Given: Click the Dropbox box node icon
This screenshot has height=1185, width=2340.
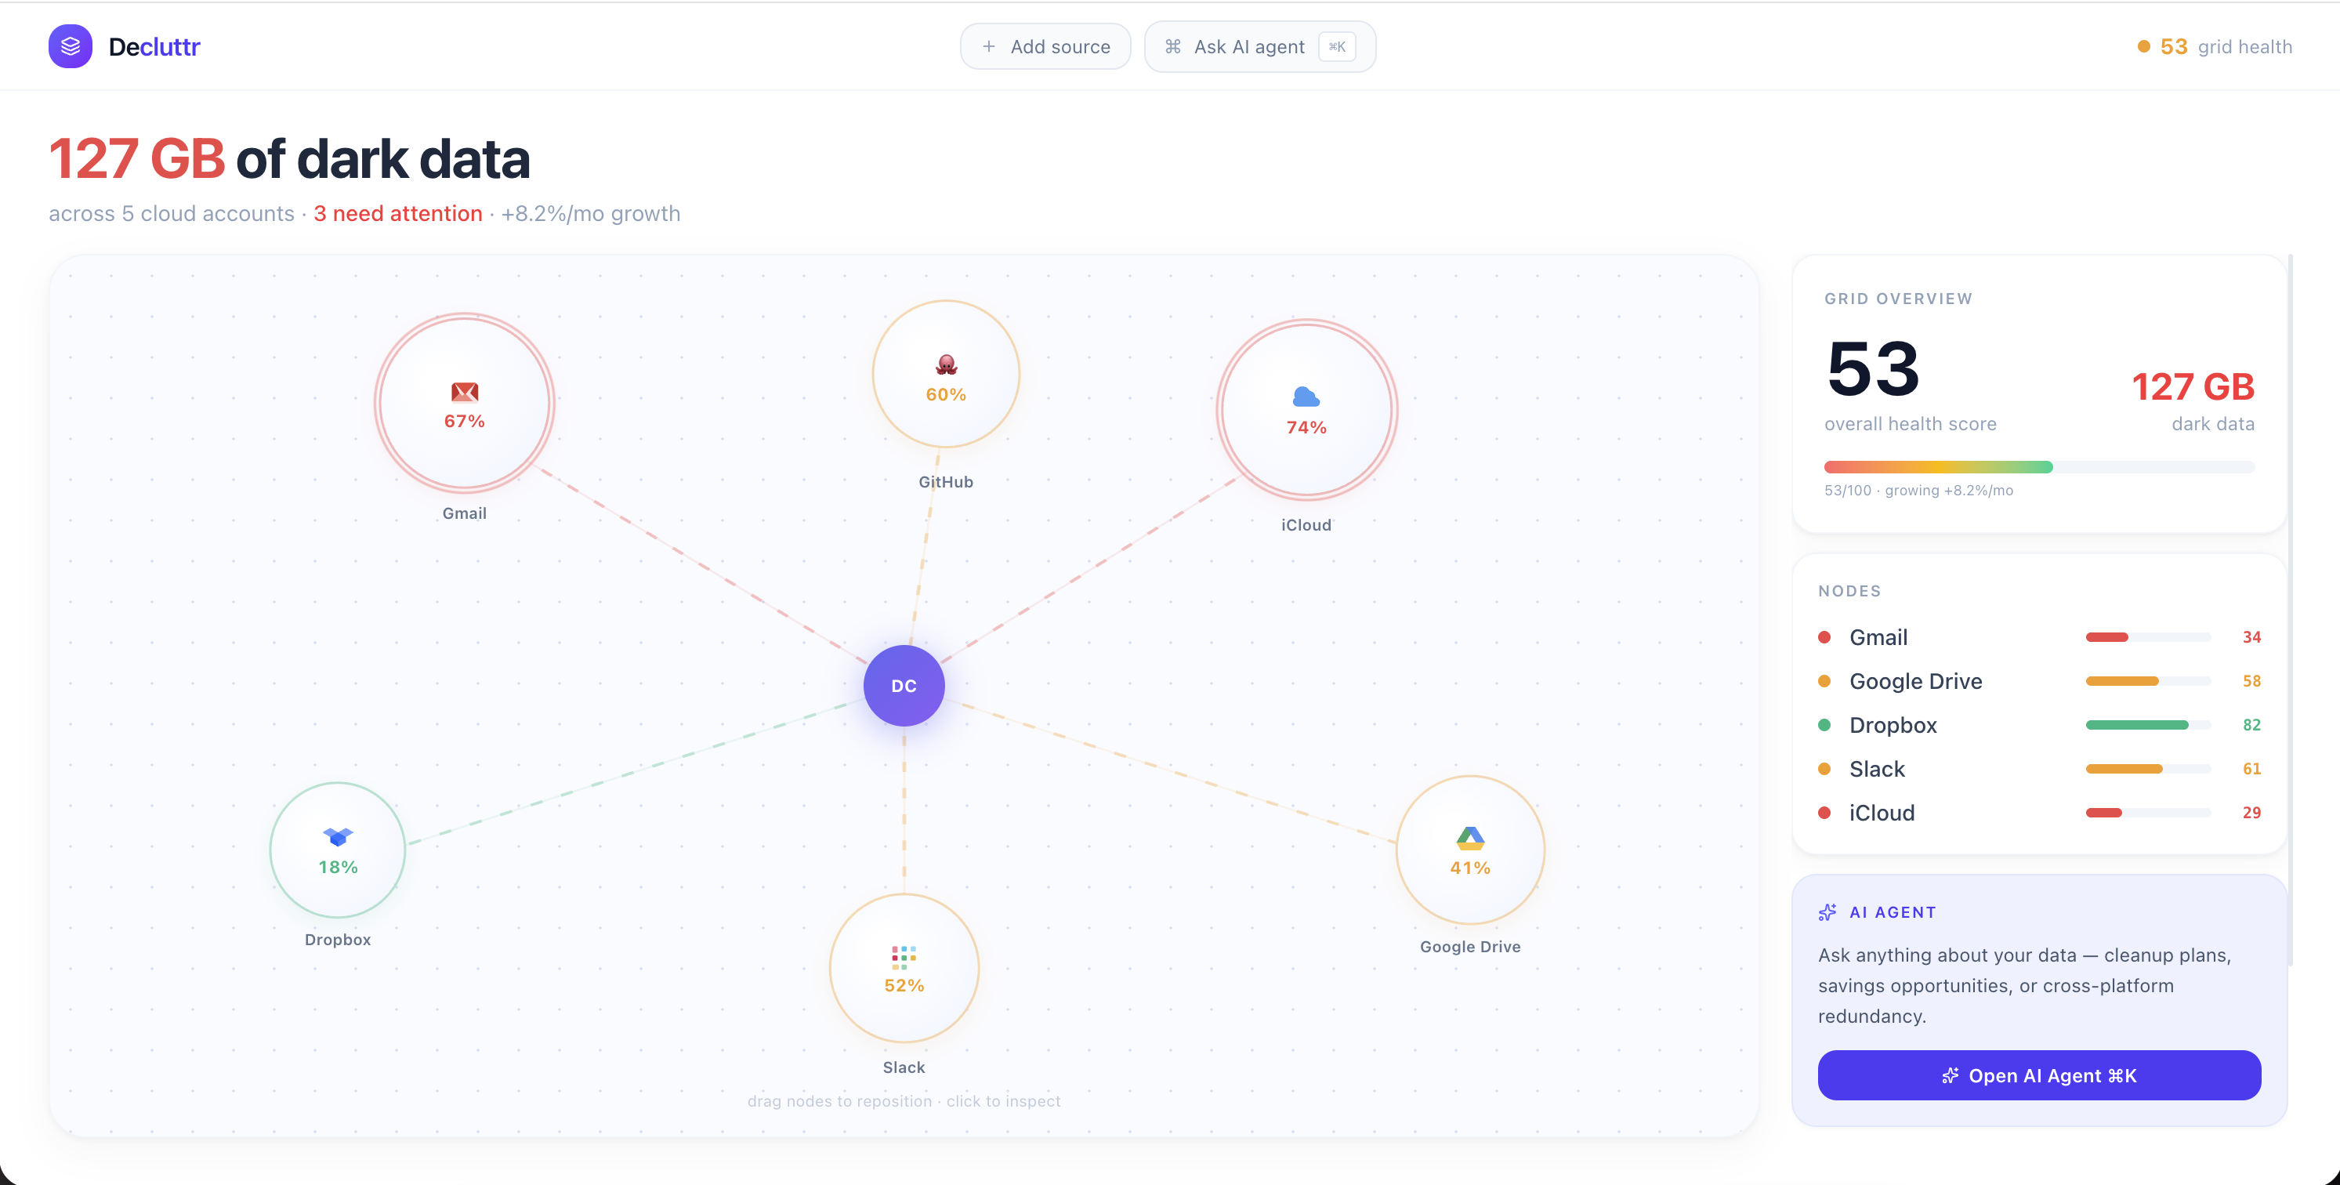Looking at the screenshot, I should tap(337, 837).
